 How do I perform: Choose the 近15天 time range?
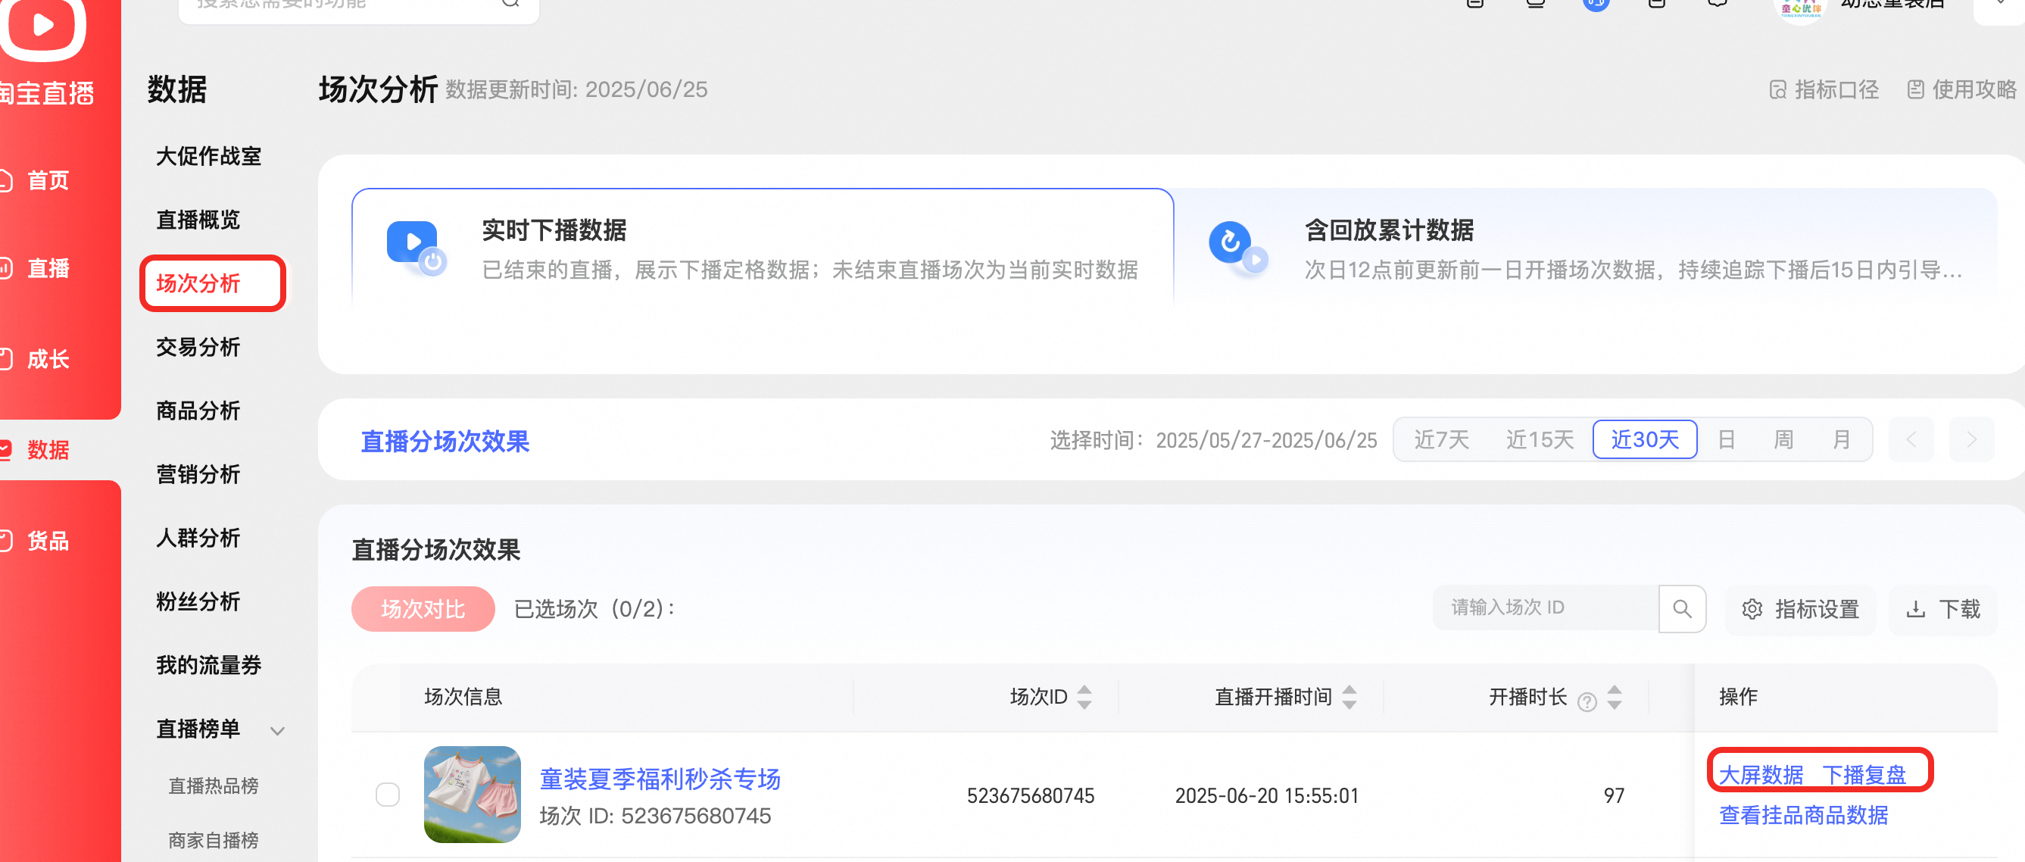(x=1539, y=439)
